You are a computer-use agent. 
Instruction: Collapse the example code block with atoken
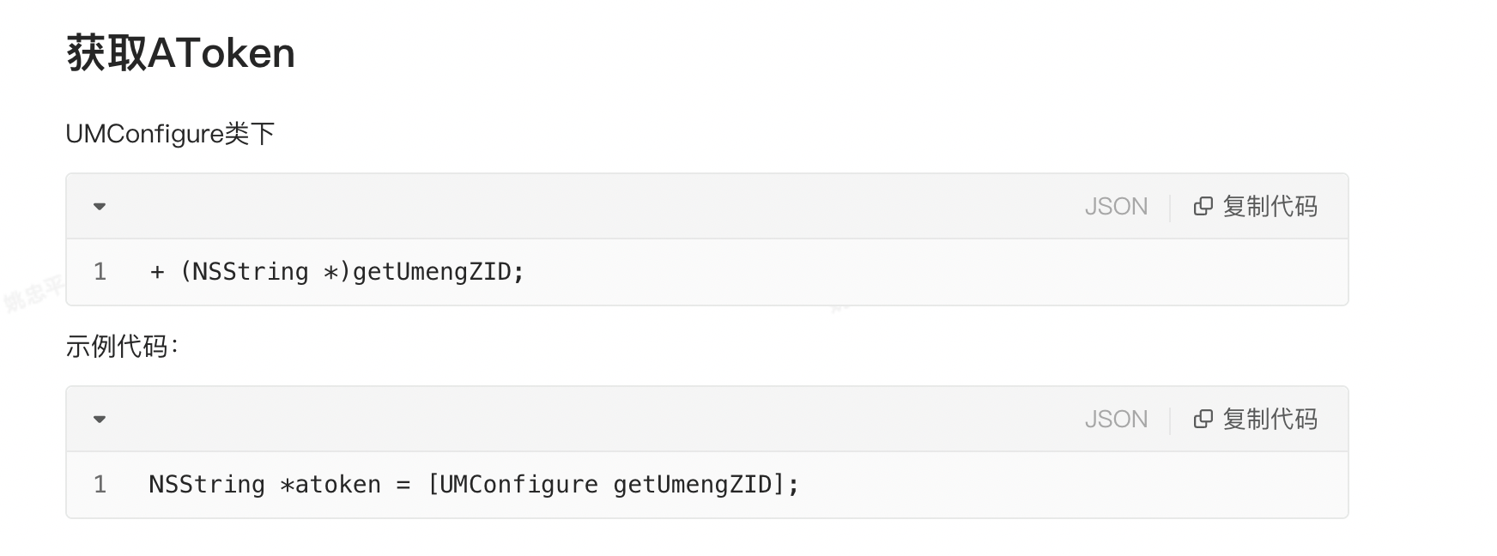[x=100, y=420]
